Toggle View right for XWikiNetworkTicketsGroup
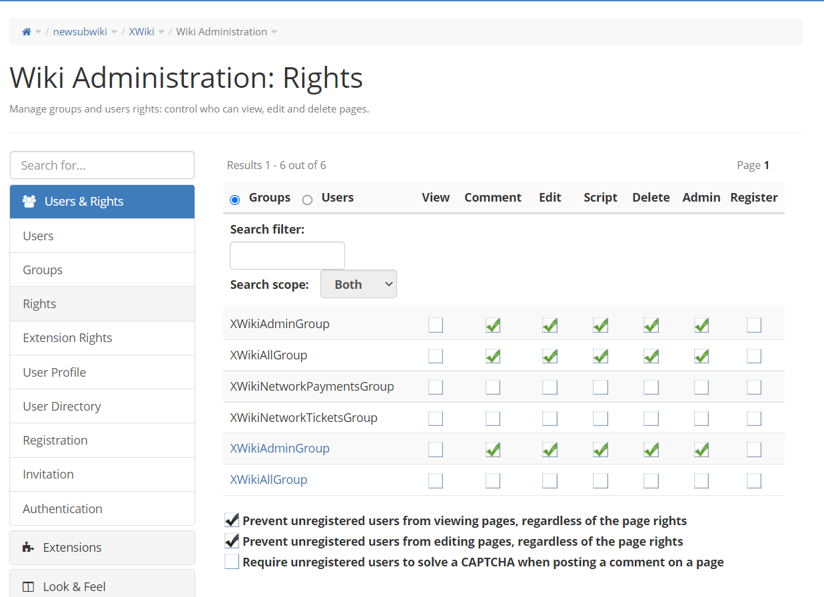824x597 pixels. (436, 418)
